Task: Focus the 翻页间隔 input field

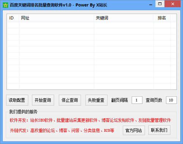Action: tap(137, 100)
